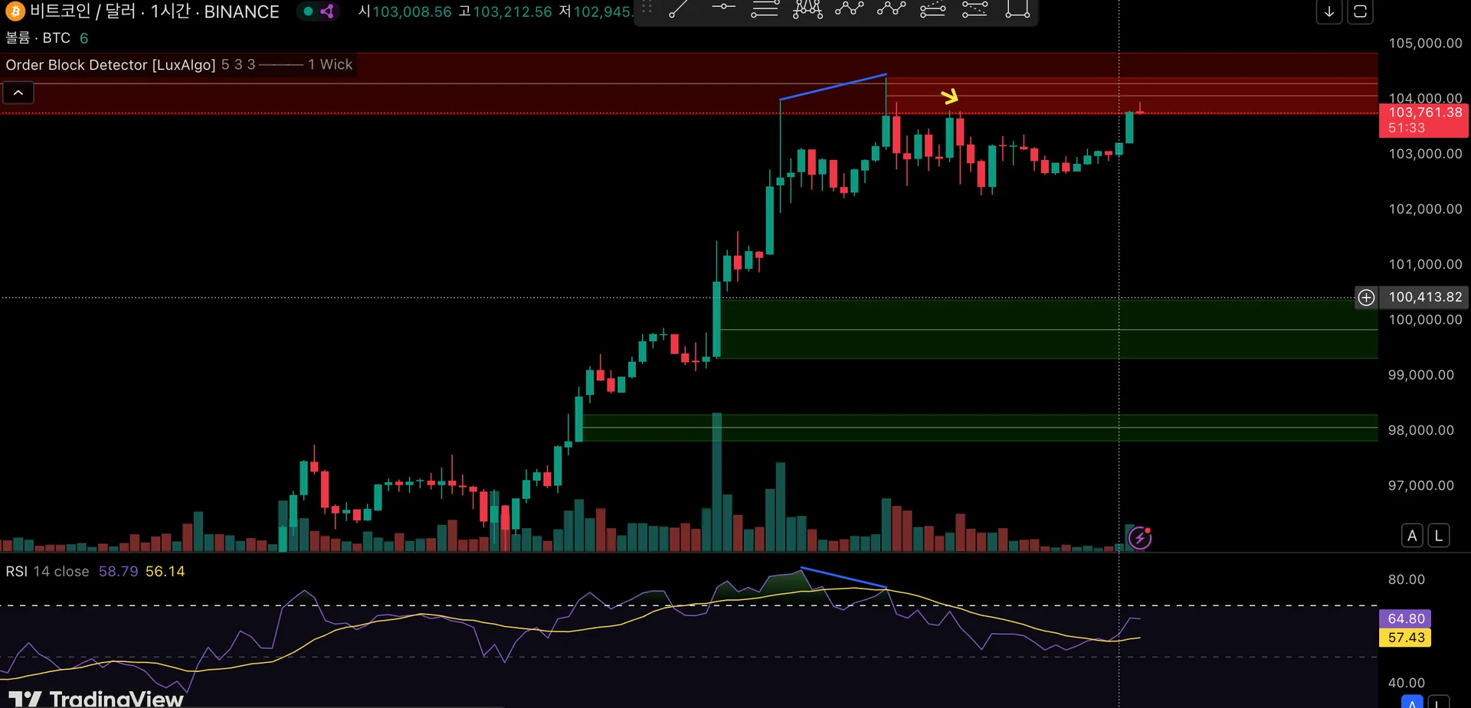This screenshot has width=1471, height=708.
Task: Click the red current price label 103,761.38
Action: pyautogui.click(x=1424, y=120)
